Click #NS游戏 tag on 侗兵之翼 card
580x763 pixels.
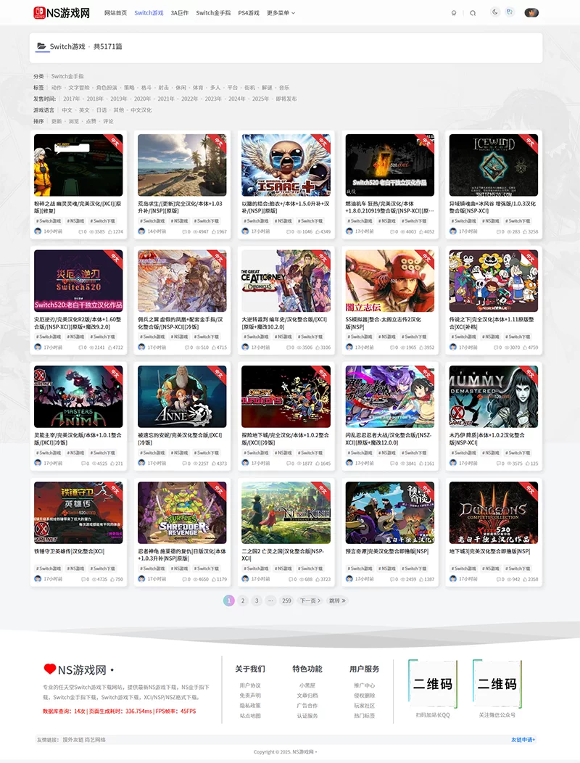pyautogui.click(x=179, y=337)
